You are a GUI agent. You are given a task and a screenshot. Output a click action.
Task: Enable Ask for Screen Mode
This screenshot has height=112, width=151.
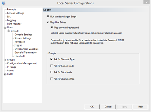point(51,66)
